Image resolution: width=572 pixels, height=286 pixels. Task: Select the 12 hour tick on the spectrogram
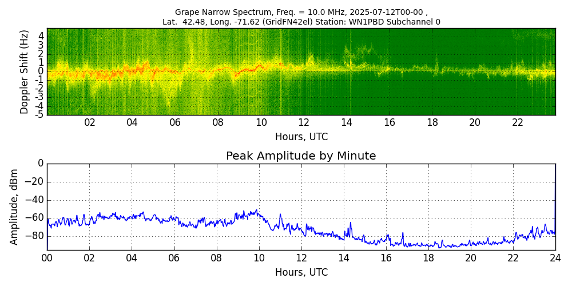tap(304, 122)
